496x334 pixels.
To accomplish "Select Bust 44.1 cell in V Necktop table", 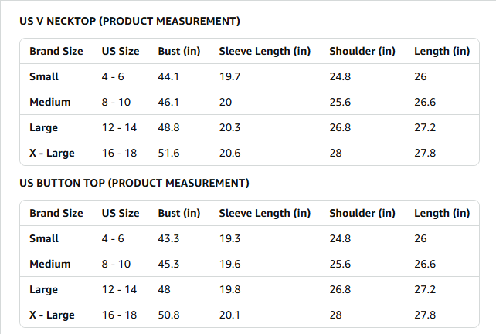I will click(168, 77).
